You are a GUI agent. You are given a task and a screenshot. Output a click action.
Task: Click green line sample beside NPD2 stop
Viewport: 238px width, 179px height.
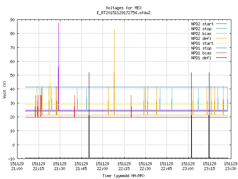tap(221, 29)
